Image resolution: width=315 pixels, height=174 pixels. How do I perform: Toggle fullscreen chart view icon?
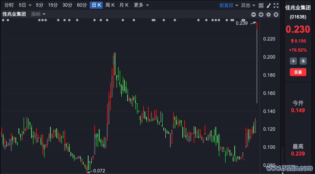[276, 6]
